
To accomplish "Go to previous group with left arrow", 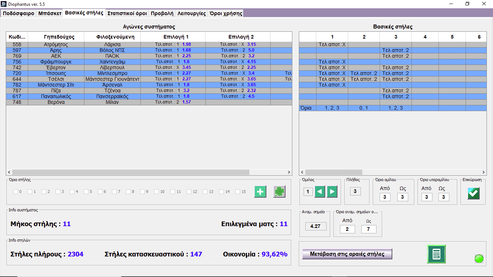I will click(x=320, y=192).
